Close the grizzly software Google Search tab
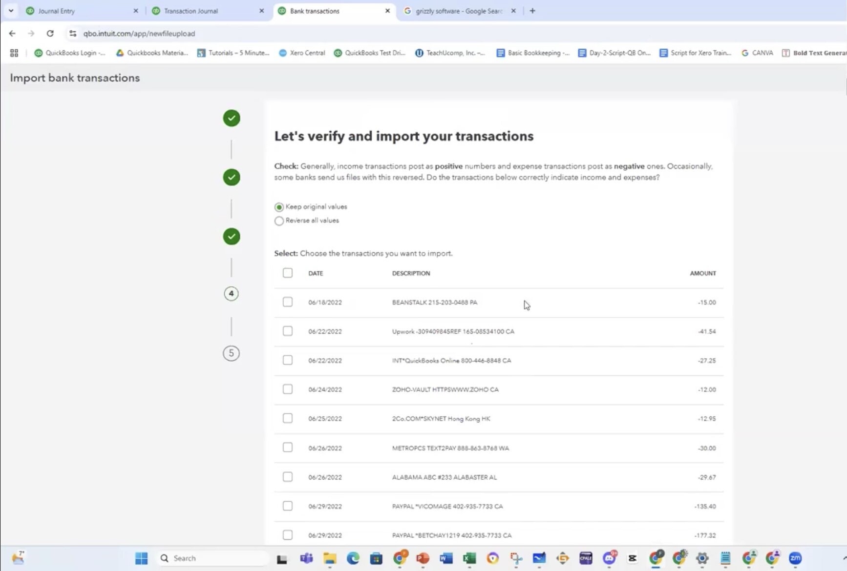847x571 pixels. tap(513, 11)
